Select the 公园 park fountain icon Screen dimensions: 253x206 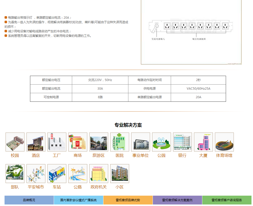(161, 142)
